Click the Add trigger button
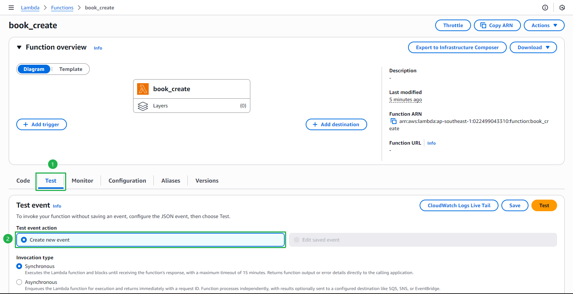 42,124
